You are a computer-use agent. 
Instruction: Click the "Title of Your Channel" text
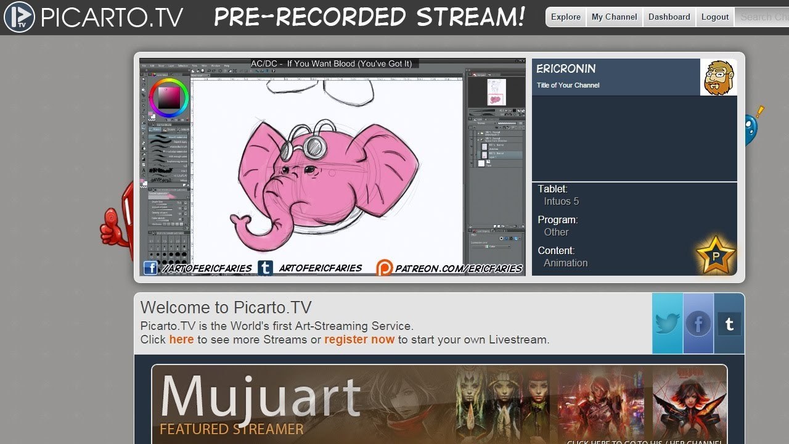click(568, 85)
